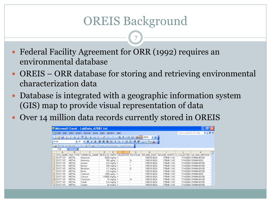Click the cell containing Antimony

click(89, 160)
